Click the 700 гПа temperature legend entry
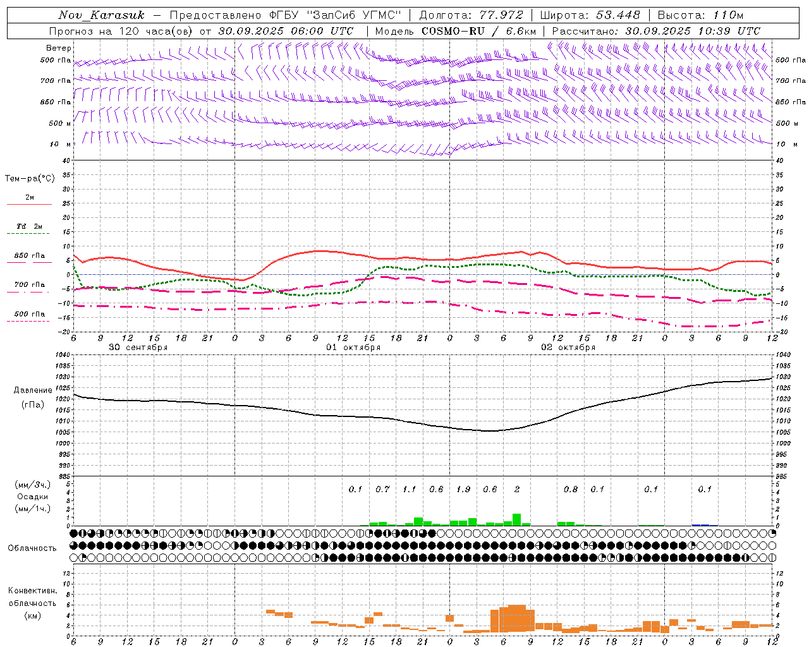809x647 pixels. (30, 284)
